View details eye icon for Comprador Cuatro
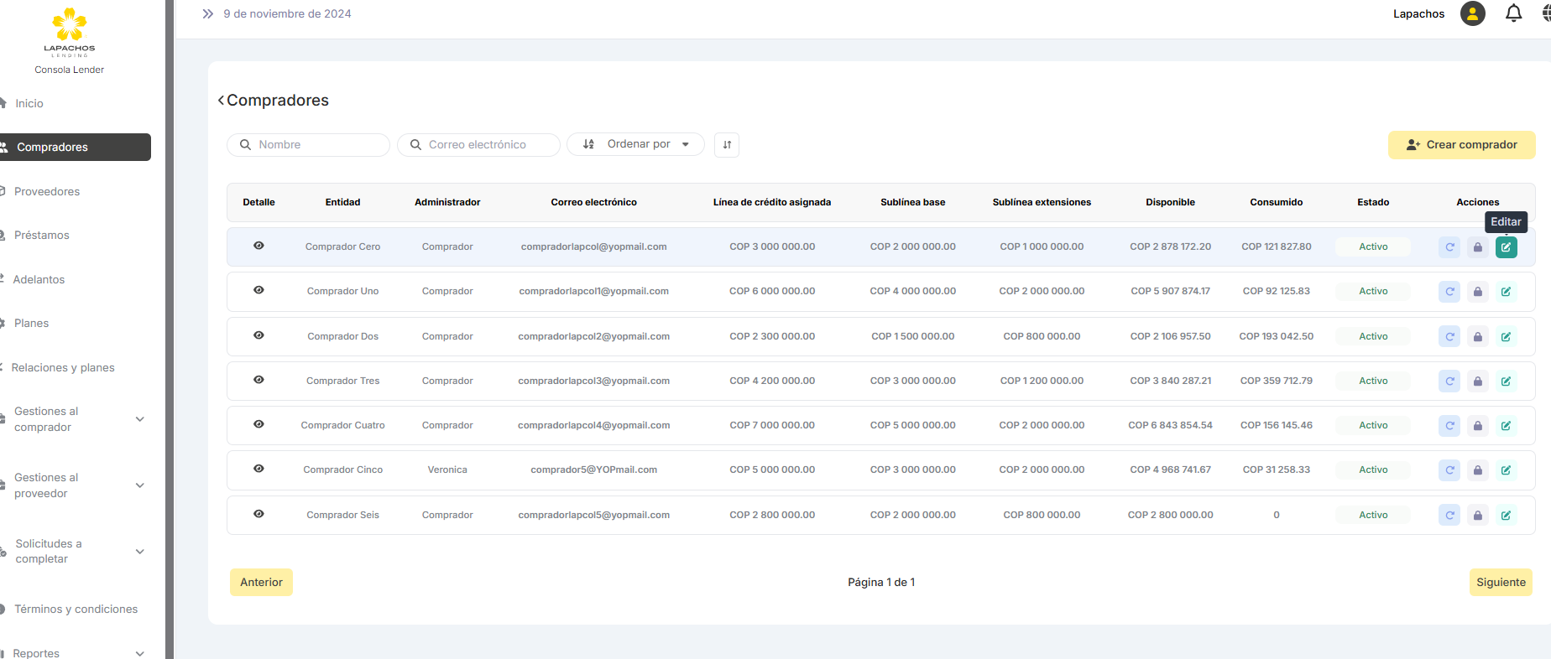Image resolution: width=1551 pixels, height=659 pixels. [x=258, y=424]
